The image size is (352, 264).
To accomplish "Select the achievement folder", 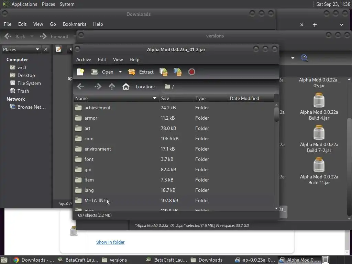I will 174,108.
